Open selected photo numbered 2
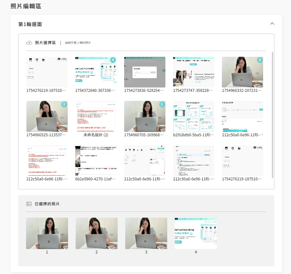 pyautogui.click(x=97, y=233)
